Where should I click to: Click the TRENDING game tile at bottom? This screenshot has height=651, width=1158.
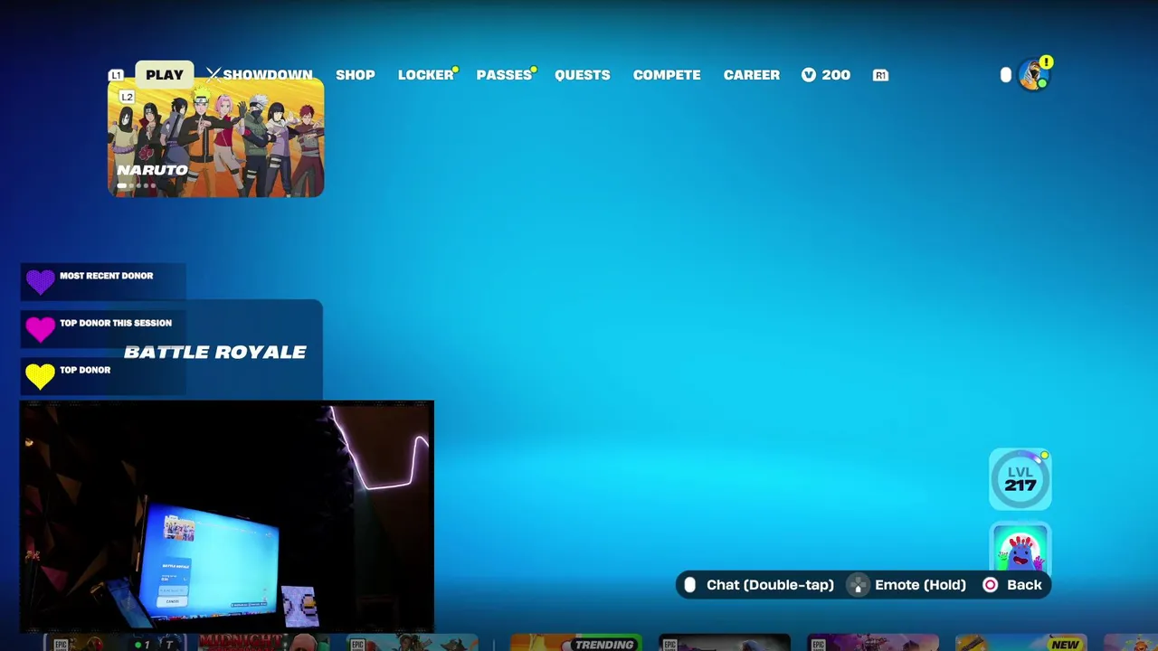(576, 643)
